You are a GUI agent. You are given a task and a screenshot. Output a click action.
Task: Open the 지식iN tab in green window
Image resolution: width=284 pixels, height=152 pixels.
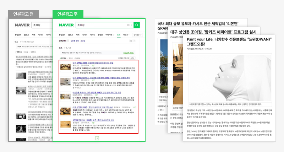click(x=84, y=35)
